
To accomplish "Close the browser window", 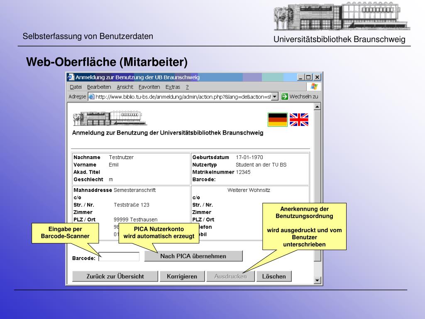I will point(317,77).
